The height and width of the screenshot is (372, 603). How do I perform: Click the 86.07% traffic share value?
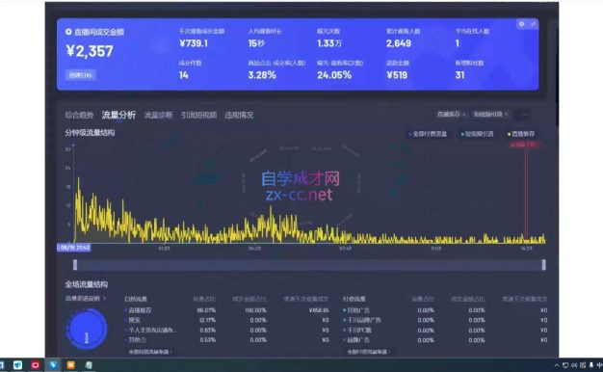206,310
